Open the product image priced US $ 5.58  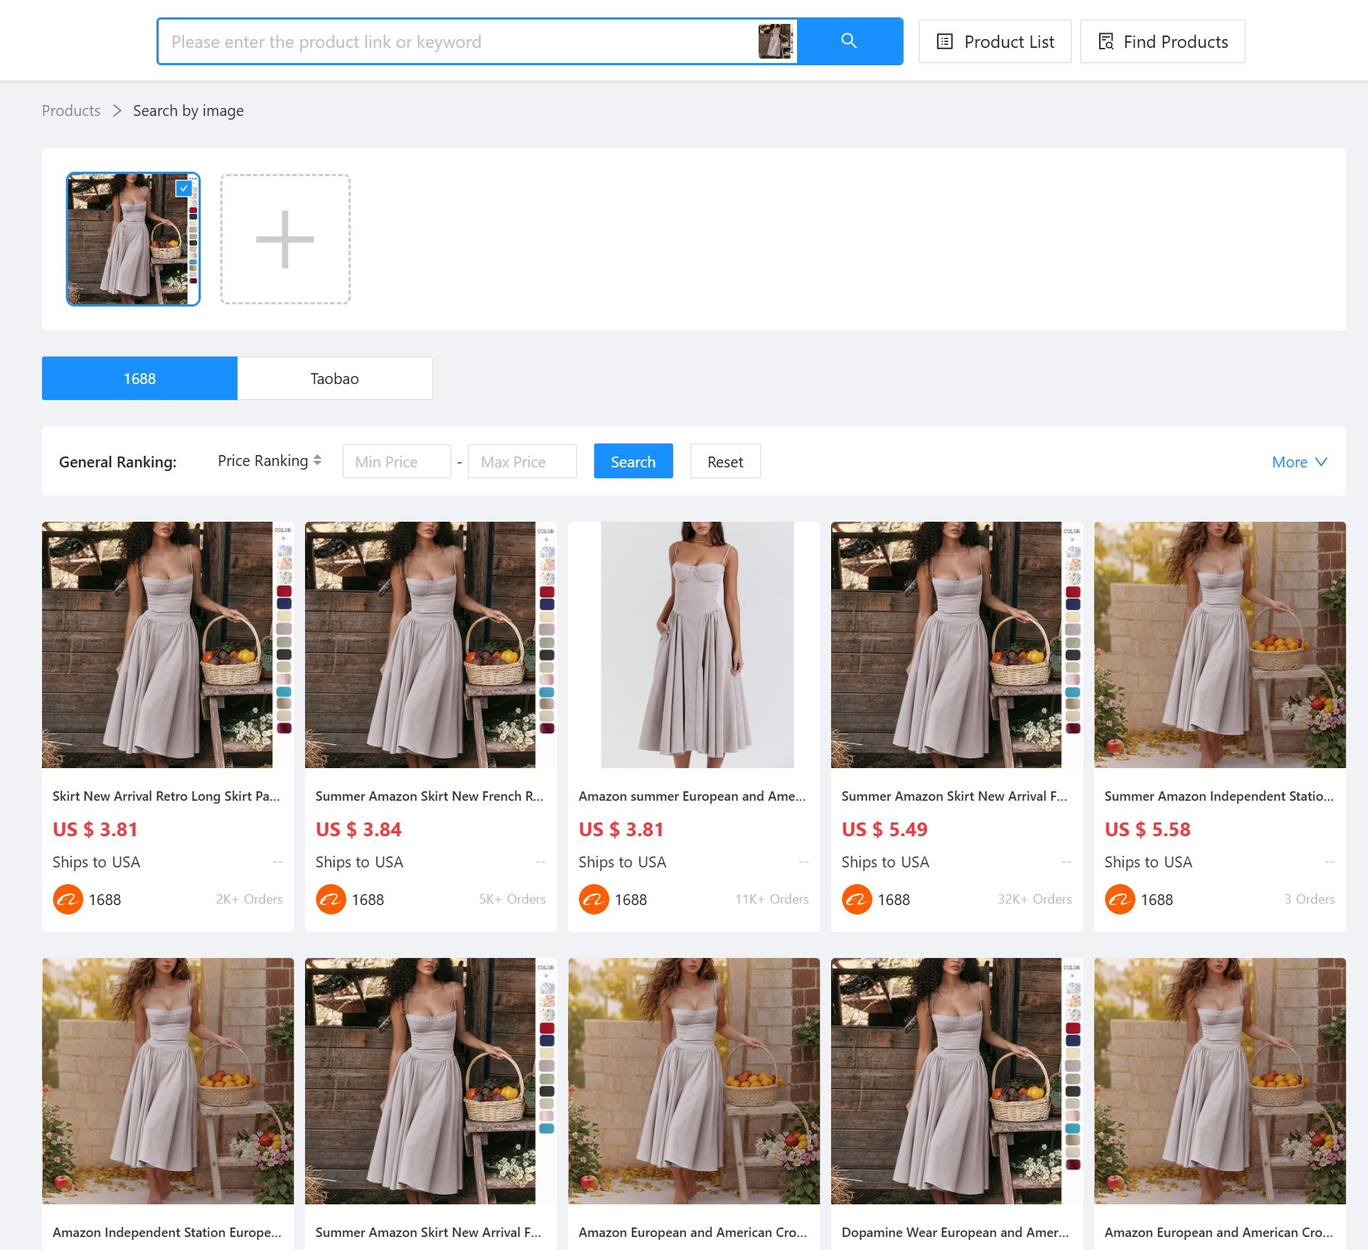[x=1220, y=645]
